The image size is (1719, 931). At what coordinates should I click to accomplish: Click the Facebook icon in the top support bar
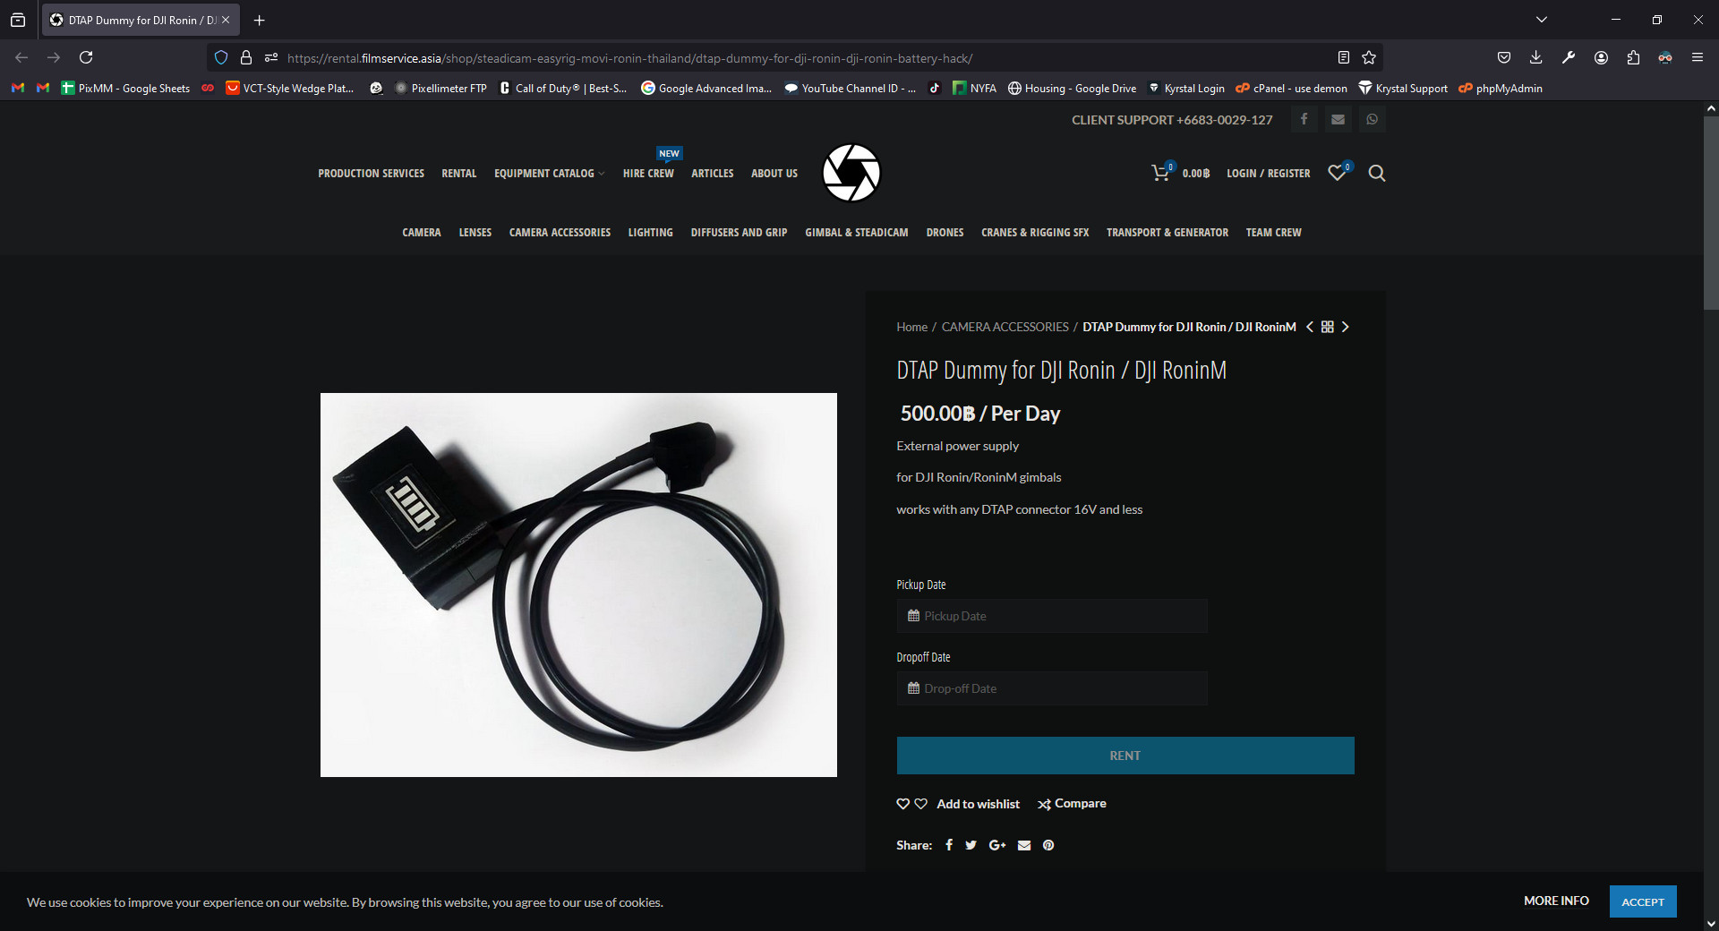click(1304, 119)
